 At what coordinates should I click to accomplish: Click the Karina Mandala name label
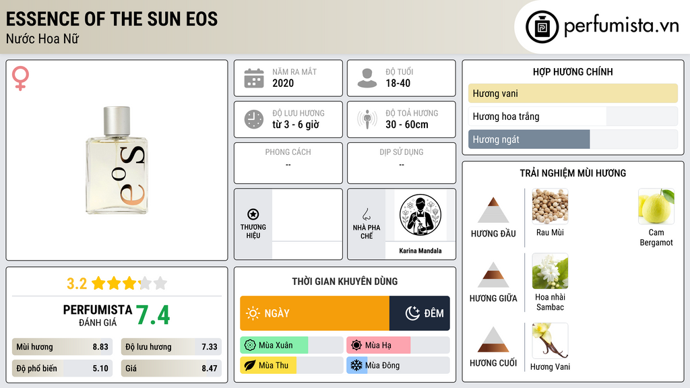coord(420,251)
